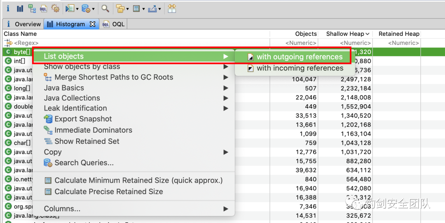Sort by the Class Name column header

pos(21,34)
